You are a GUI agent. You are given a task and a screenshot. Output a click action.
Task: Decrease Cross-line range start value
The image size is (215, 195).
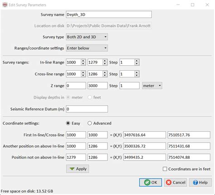pos(83,75)
